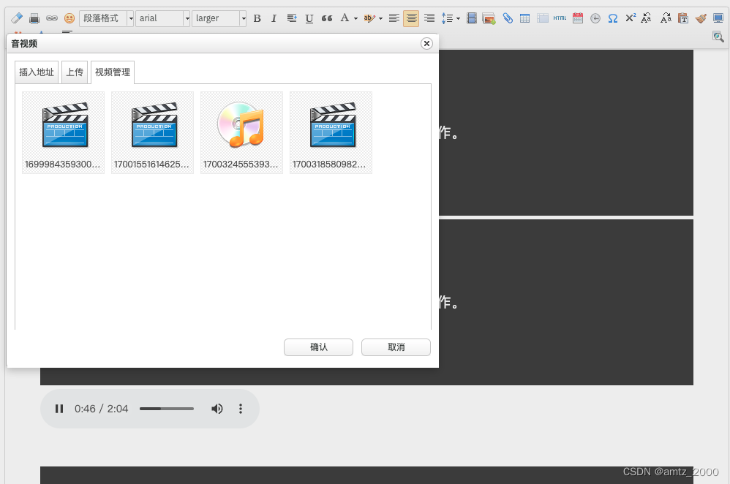Screen dimensions: 730x484
Task: Open line spacing dropdown arrow
Action: pos(458,18)
